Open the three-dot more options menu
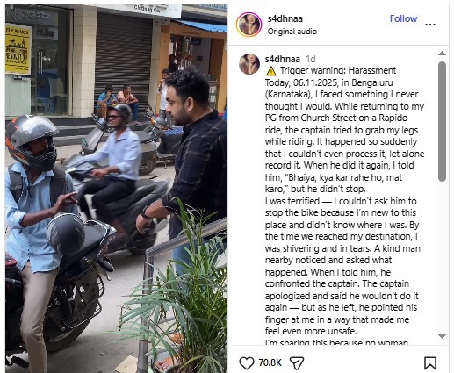This screenshot has height=373, width=454. coord(430,25)
